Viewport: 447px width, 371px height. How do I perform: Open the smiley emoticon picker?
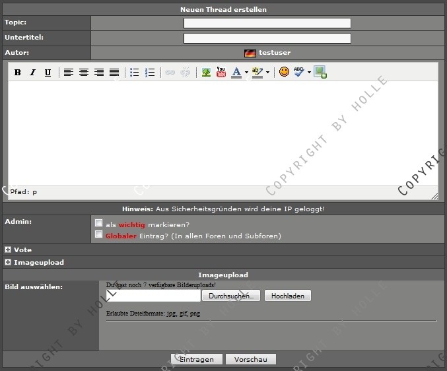(x=284, y=73)
